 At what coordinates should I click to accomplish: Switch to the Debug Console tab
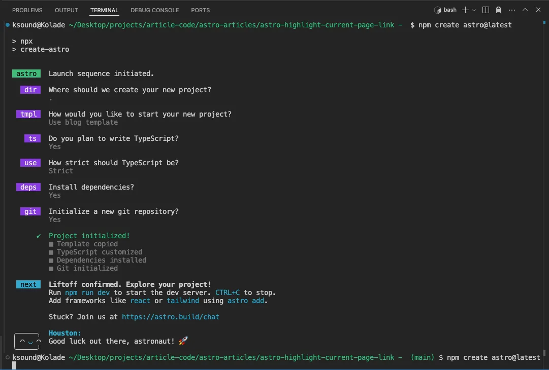point(154,10)
